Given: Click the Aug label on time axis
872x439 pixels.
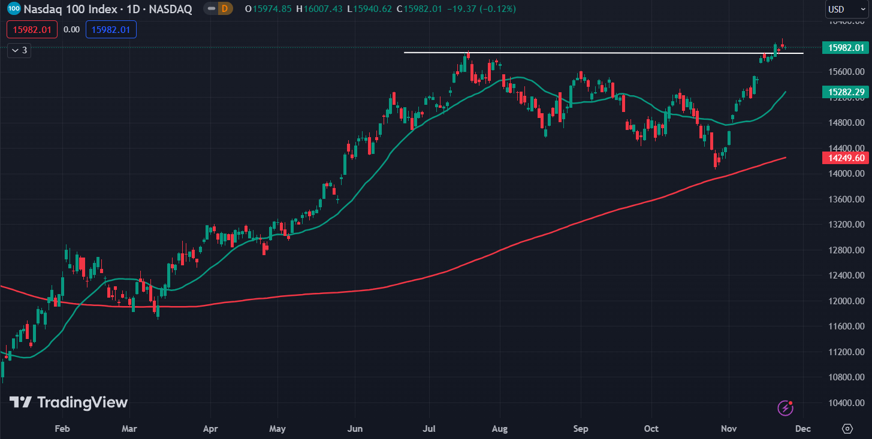Looking at the screenshot, I should click(499, 429).
